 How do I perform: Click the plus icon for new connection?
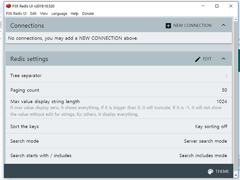coord(168,26)
